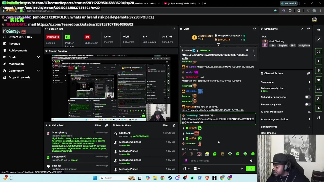Unpin the pinned chat message
324x182 pixels.
click(x=247, y=51)
